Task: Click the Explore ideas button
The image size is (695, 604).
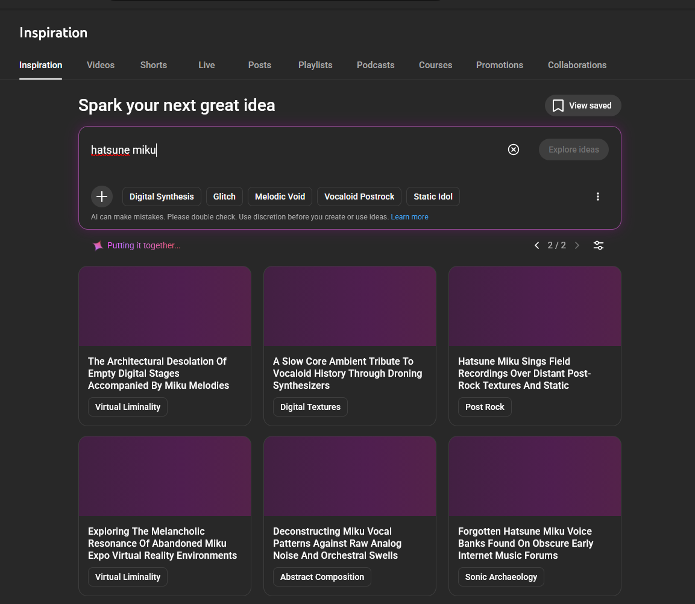Action: 574,149
